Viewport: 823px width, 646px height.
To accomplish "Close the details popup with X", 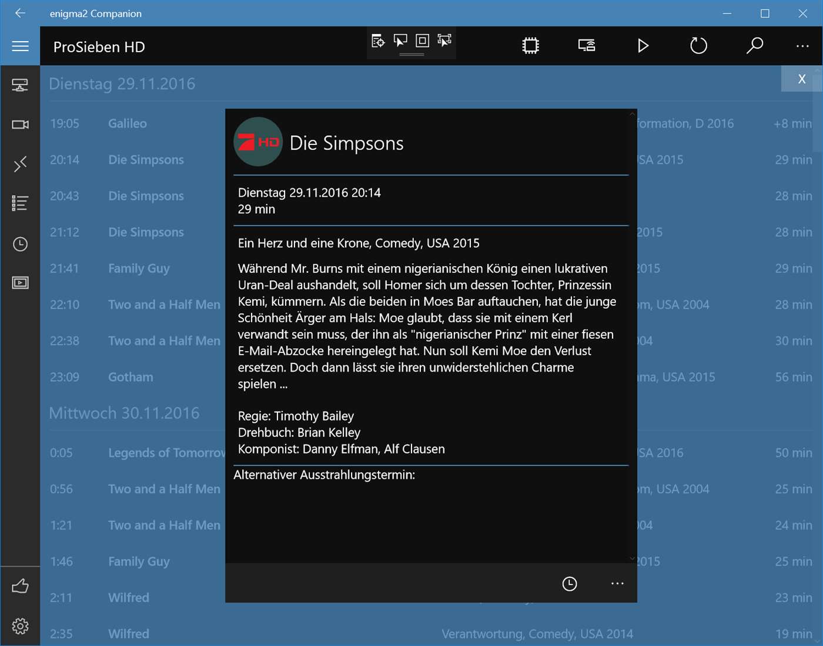I will click(x=802, y=79).
